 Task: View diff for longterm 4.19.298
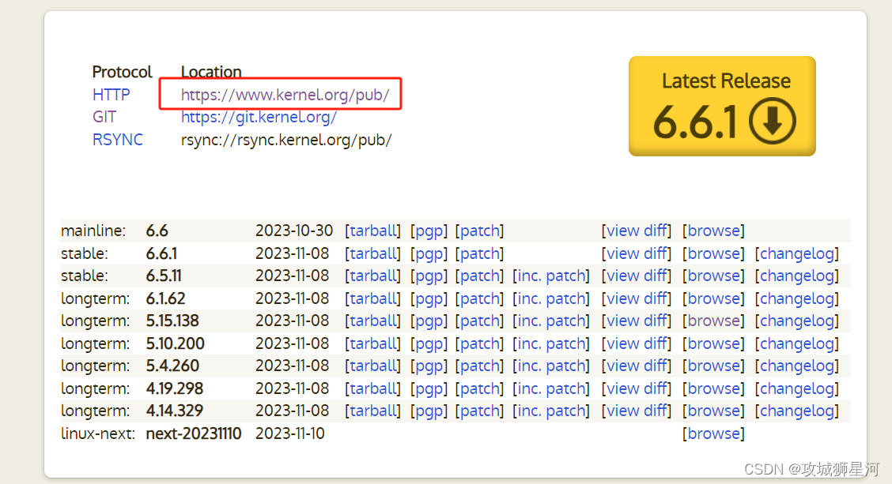pos(637,388)
